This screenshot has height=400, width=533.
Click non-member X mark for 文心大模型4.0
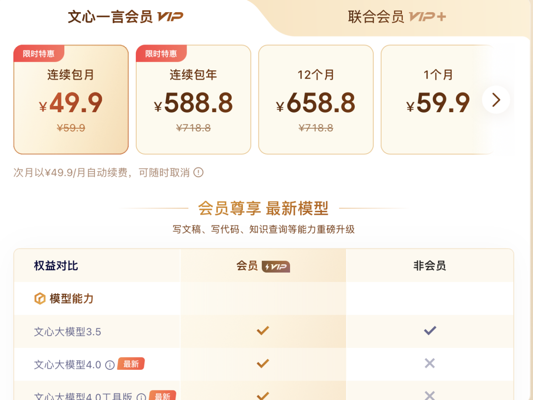[x=430, y=363]
